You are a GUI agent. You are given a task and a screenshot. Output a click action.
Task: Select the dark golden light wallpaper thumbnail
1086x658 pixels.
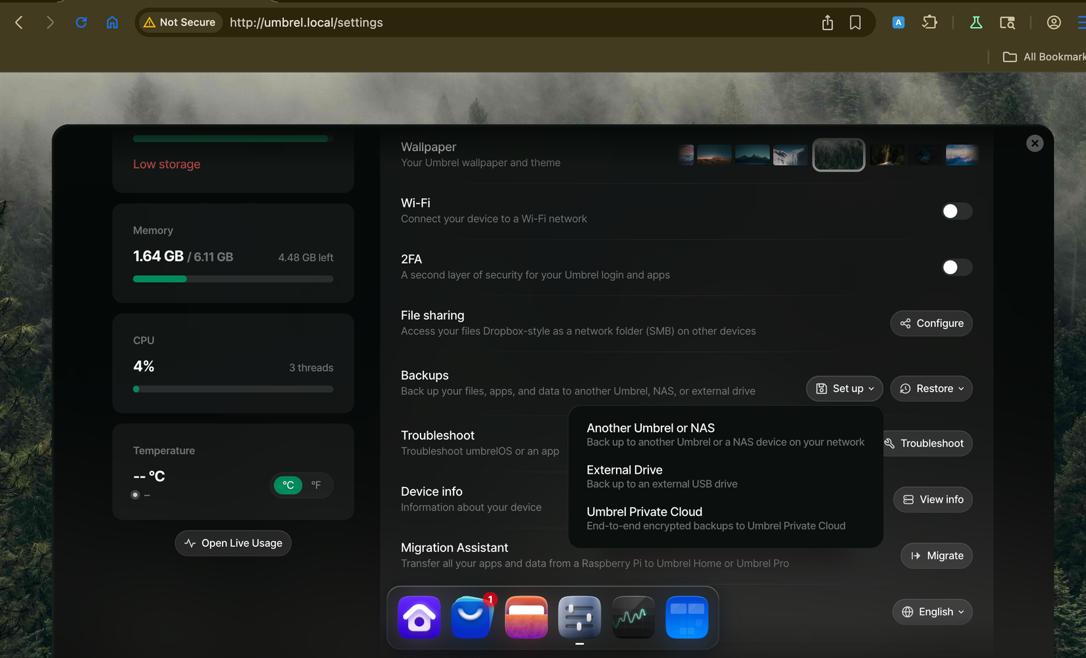point(887,155)
